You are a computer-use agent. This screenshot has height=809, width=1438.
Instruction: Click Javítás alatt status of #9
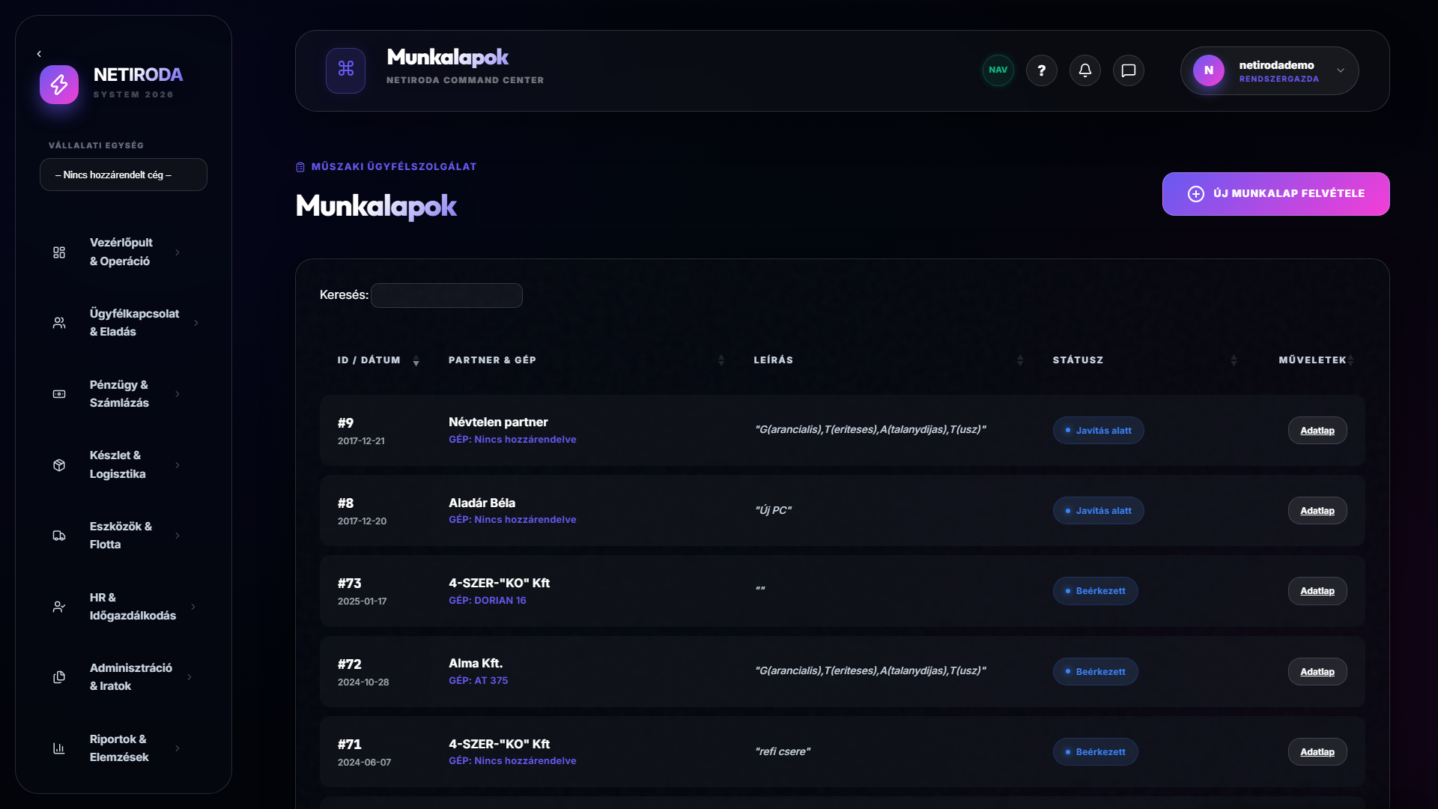[x=1098, y=431]
